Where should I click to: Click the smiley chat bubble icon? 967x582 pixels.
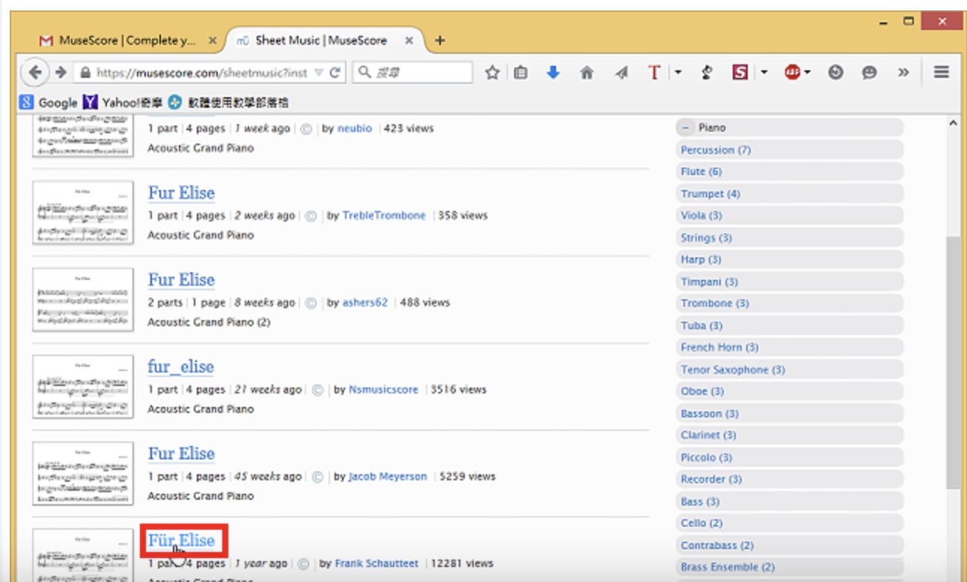869,73
